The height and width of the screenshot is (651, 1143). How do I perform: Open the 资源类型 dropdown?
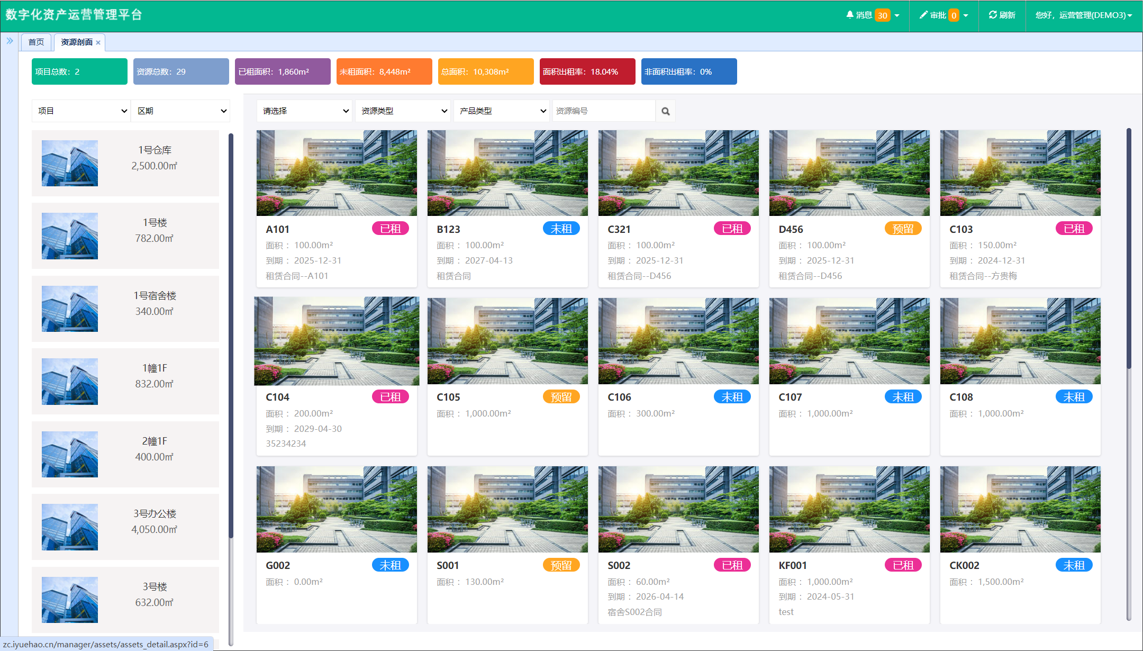coord(403,111)
